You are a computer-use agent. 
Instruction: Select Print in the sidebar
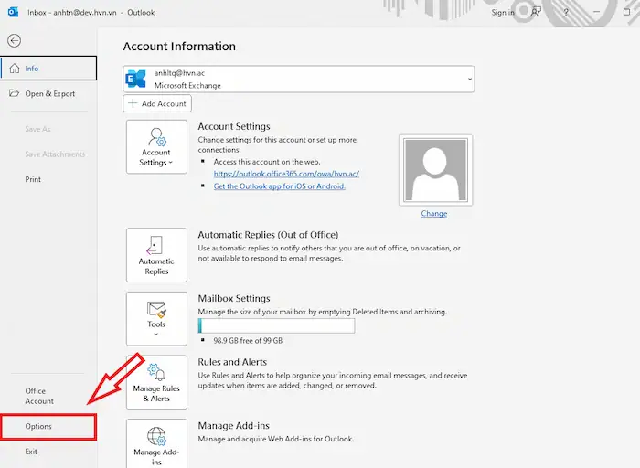pyautogui.click(x=33, y=179)
